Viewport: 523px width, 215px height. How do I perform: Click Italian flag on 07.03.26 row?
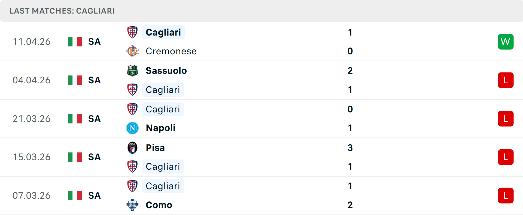point(75,195)
